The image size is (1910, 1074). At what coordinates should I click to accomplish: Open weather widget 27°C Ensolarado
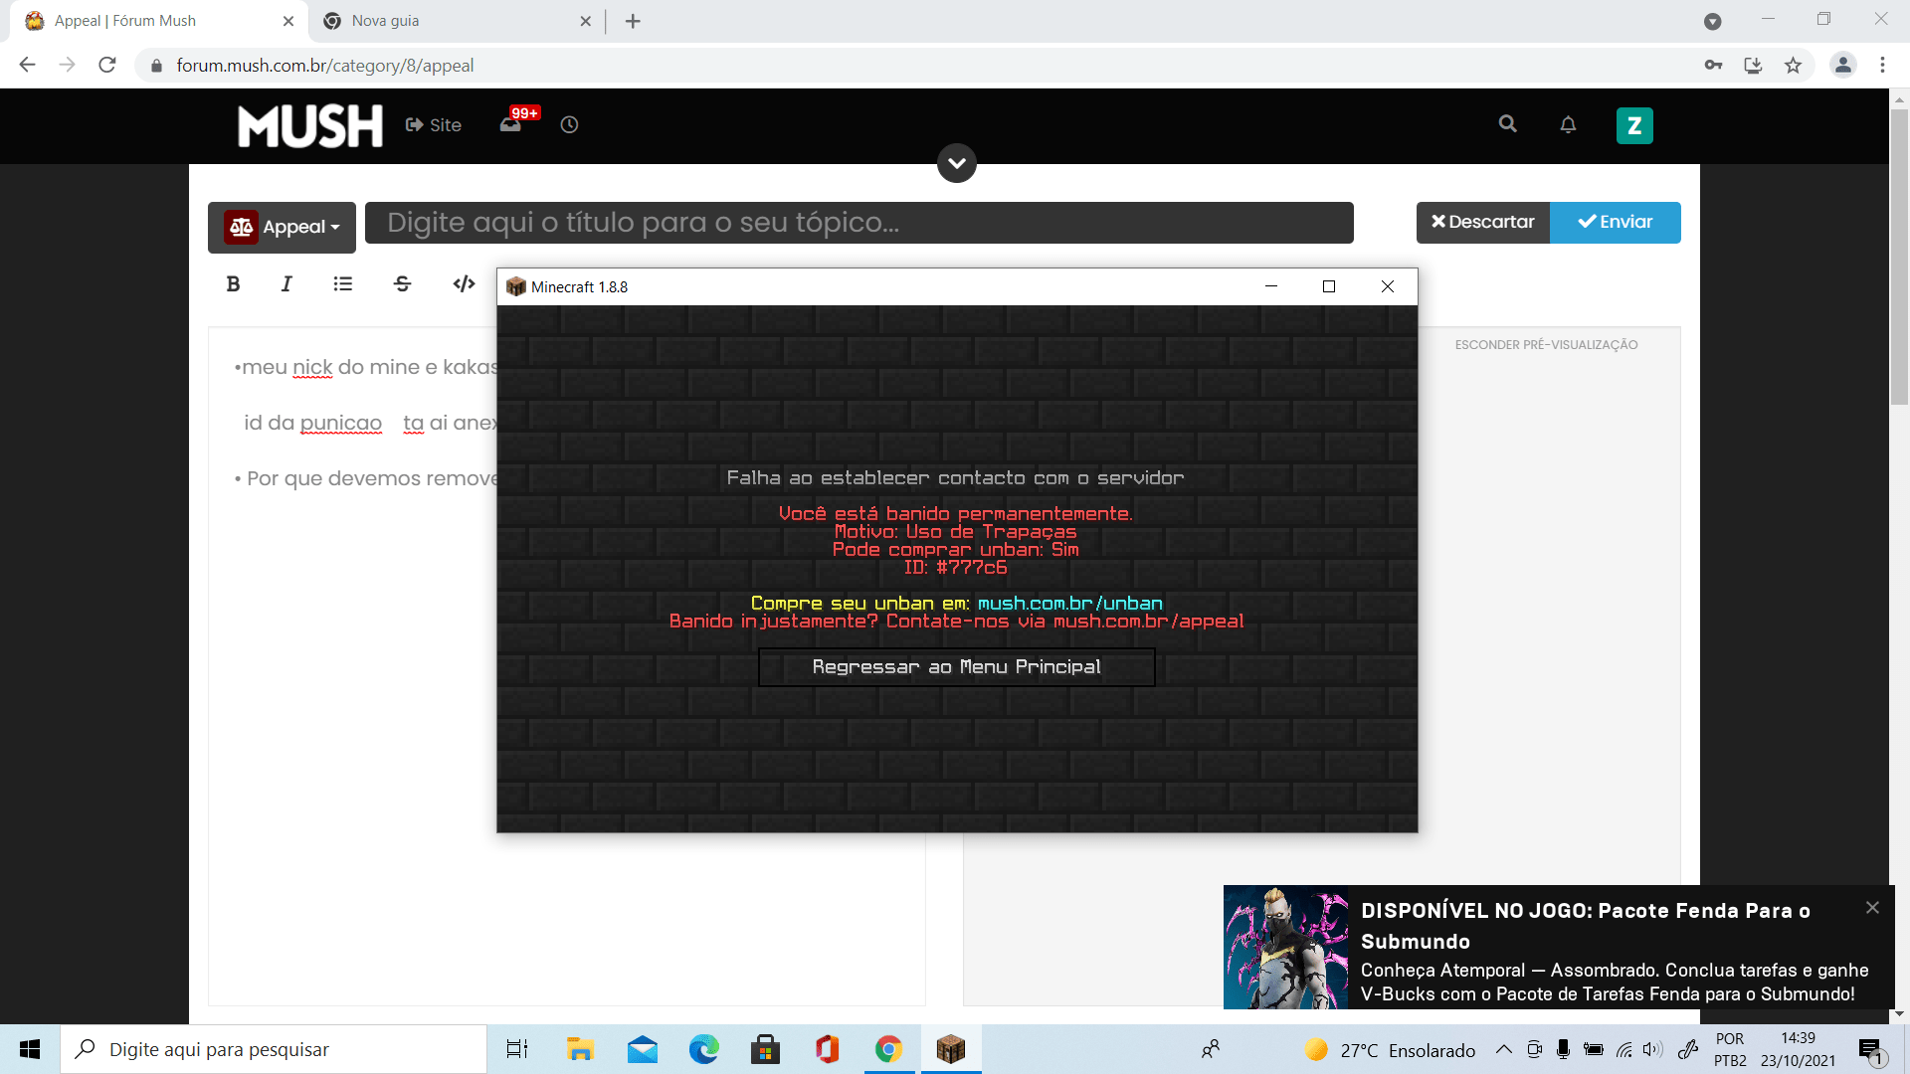[1390, 1051]
